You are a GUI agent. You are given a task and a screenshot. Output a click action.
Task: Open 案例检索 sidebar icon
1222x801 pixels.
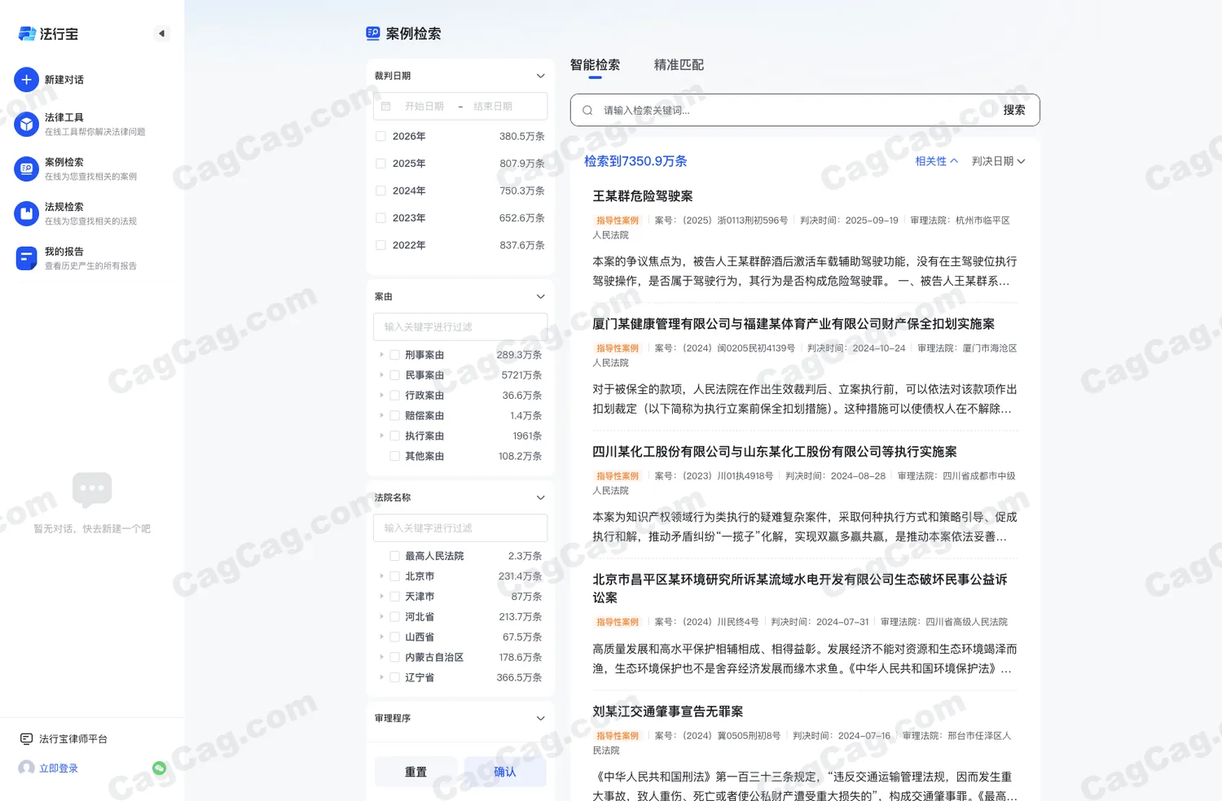(26, 169)
